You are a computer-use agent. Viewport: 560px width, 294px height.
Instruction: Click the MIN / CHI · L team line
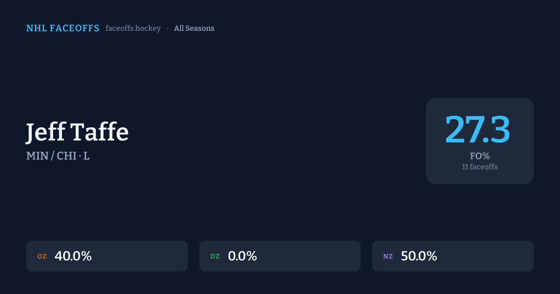coord(58,156)
